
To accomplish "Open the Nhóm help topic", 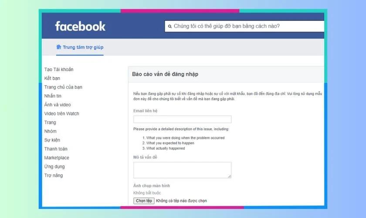I will (51, 131).
